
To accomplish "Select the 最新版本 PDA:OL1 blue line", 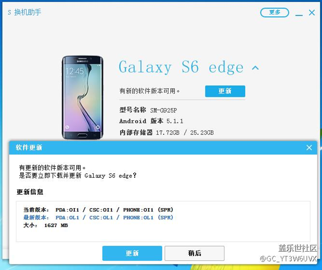I will 99,217.
